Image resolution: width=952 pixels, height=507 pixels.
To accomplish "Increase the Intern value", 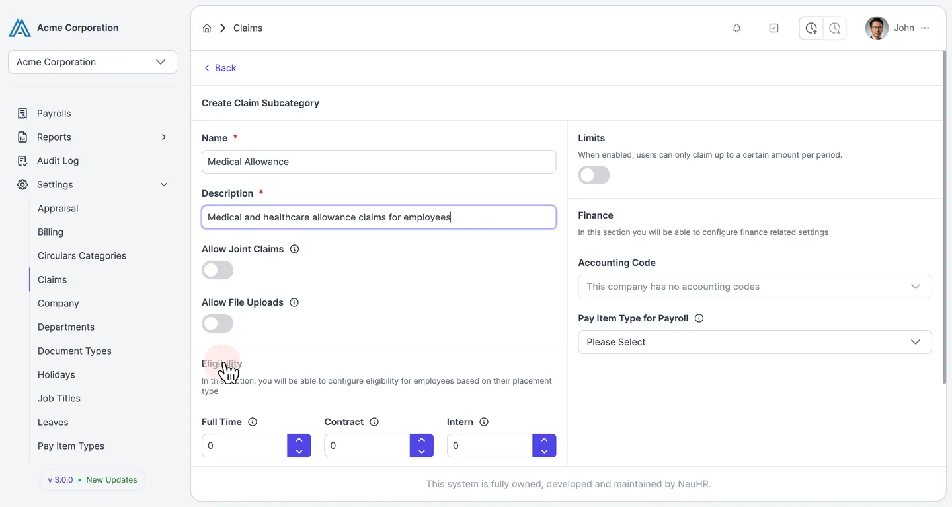I will coord(544,440).
